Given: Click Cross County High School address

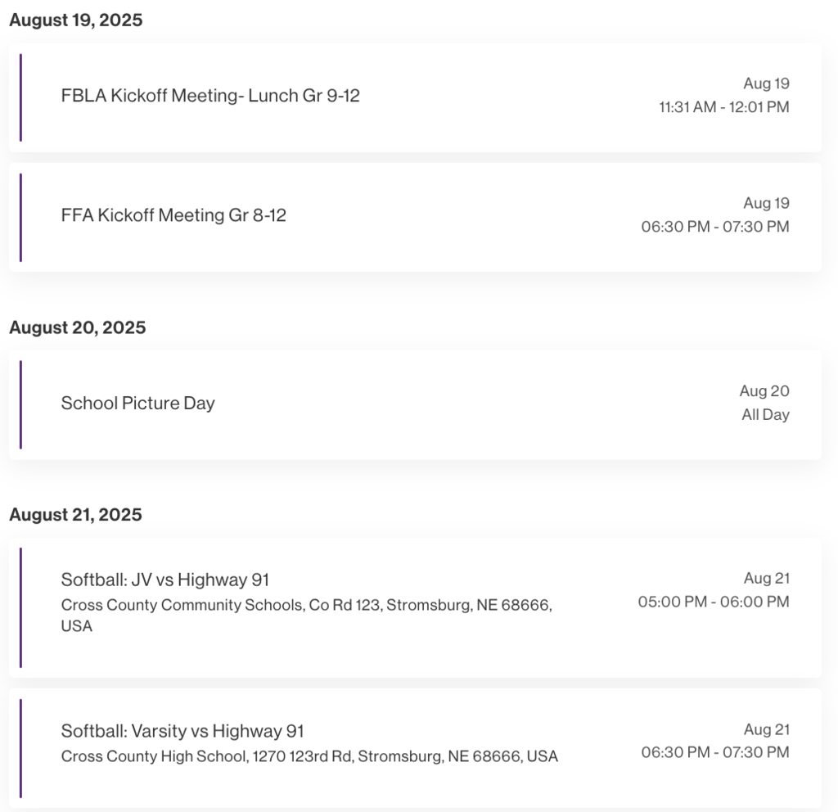Looking at the screenshot, I should (x=309, y=756).
